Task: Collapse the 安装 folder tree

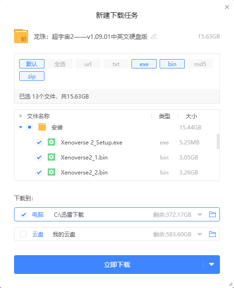Action: click(21, 127)
